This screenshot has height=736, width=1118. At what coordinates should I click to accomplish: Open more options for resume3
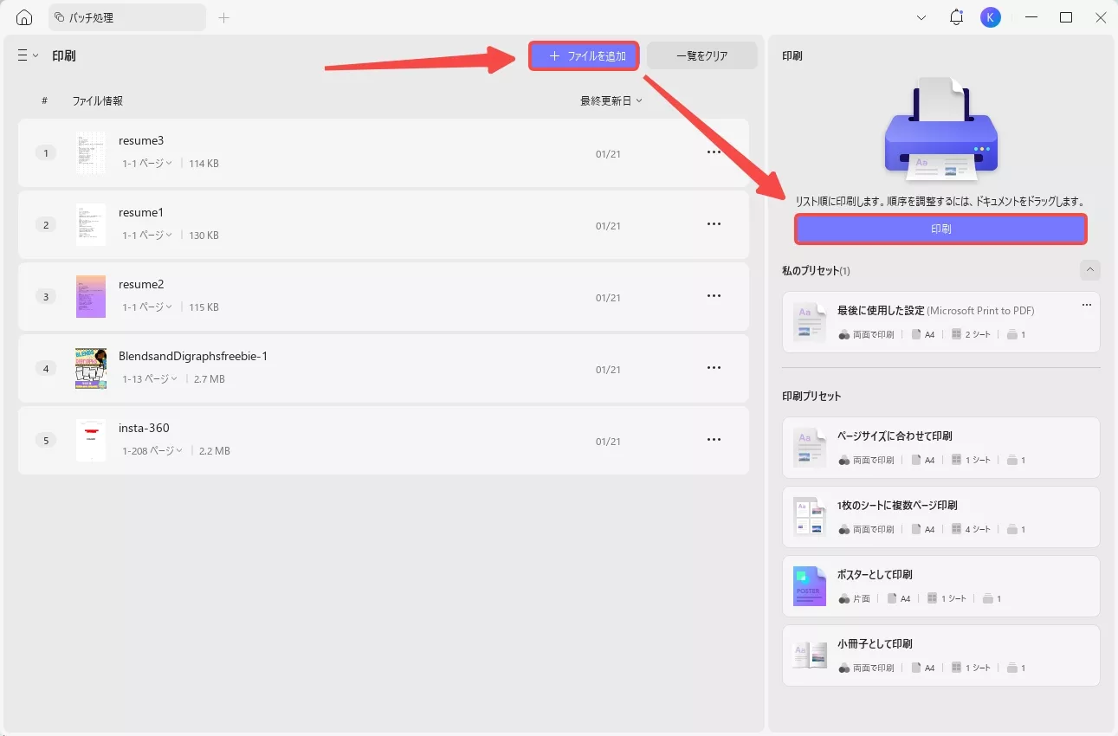pyautogui.click(x=714, y=152)
